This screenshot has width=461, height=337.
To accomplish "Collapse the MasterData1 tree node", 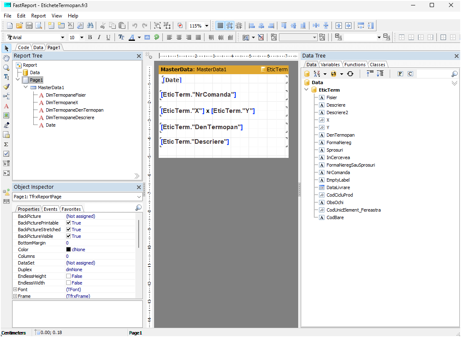I will (25, 87).
